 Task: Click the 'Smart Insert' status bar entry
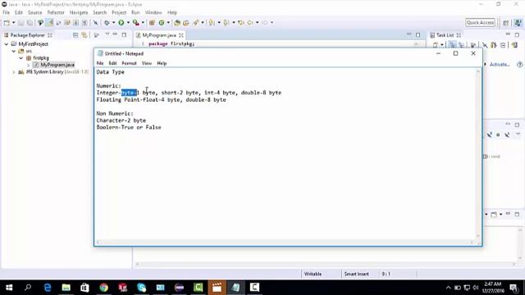pyautogui.click(x=356, y=274)
